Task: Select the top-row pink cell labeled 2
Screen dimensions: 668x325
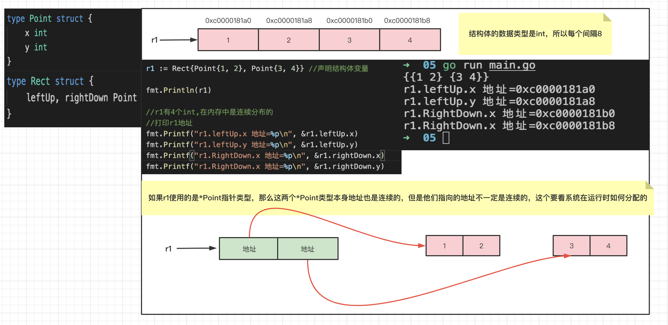Action: point(289,40)
